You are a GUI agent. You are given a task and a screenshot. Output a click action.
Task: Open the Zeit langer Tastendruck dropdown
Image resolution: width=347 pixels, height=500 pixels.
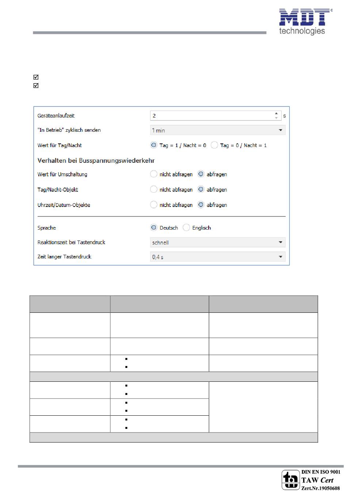tap(218, 257)
